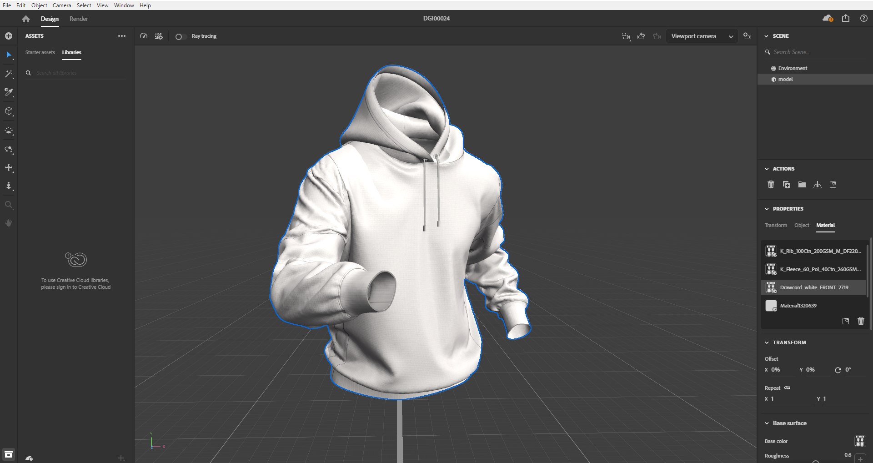Click the Add content plus icon
873x463 pixels.
9,36
